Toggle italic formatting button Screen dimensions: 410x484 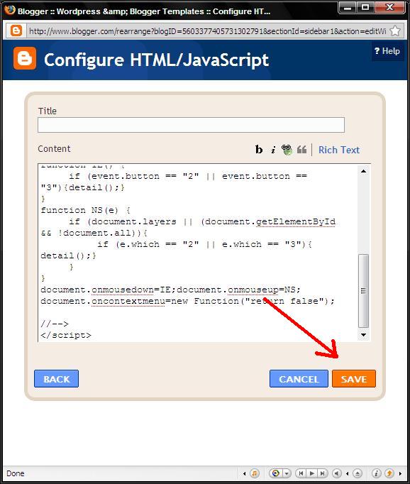pos(273,150)
